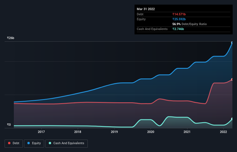Image resolution: width=237 pixels, height=152 pixels.
Task: Click the red Debt data point marker
Action: 232,79
